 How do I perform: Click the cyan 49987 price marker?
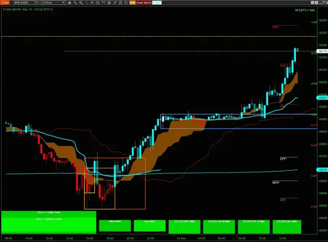click(322, 98)
